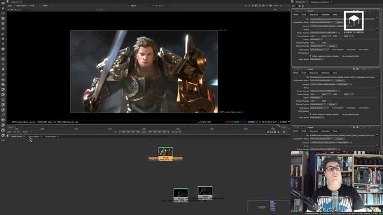Open Proxy Format dropdown in top Read panel

324,33
